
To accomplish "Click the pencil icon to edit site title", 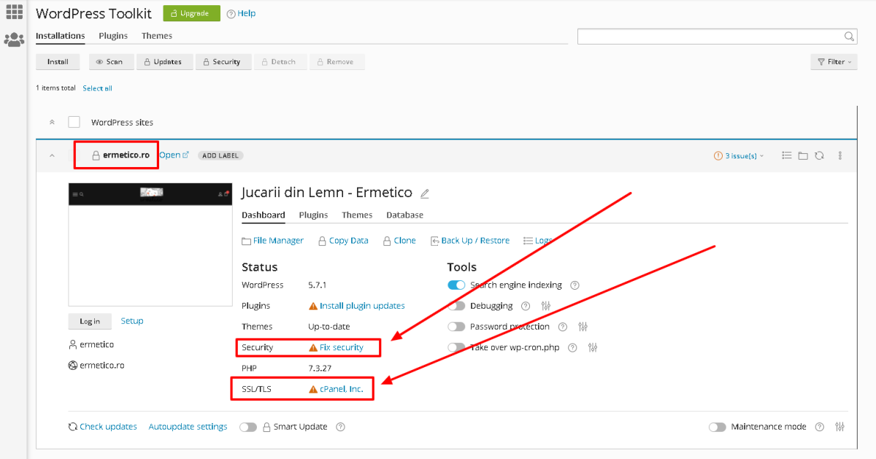I will pyautogui.click(x=425, y=193).
